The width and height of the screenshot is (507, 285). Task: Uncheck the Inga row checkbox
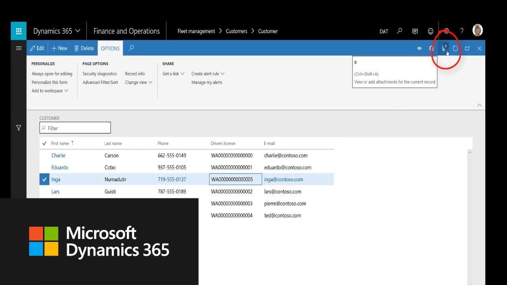pyautogui.click(x=44, y=179)
